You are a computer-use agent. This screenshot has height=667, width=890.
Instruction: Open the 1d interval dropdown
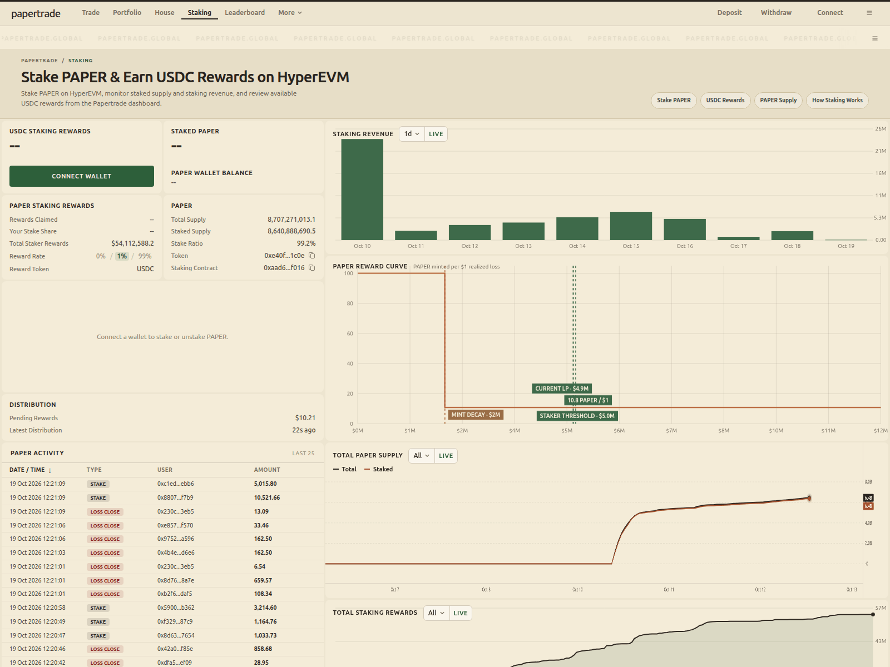(x=412, y=134)
